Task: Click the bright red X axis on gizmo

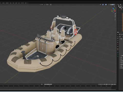Action: click(x=115, y=11)
